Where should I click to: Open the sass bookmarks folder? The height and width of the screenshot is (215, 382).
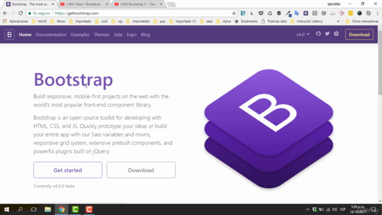tap(207, 21)
